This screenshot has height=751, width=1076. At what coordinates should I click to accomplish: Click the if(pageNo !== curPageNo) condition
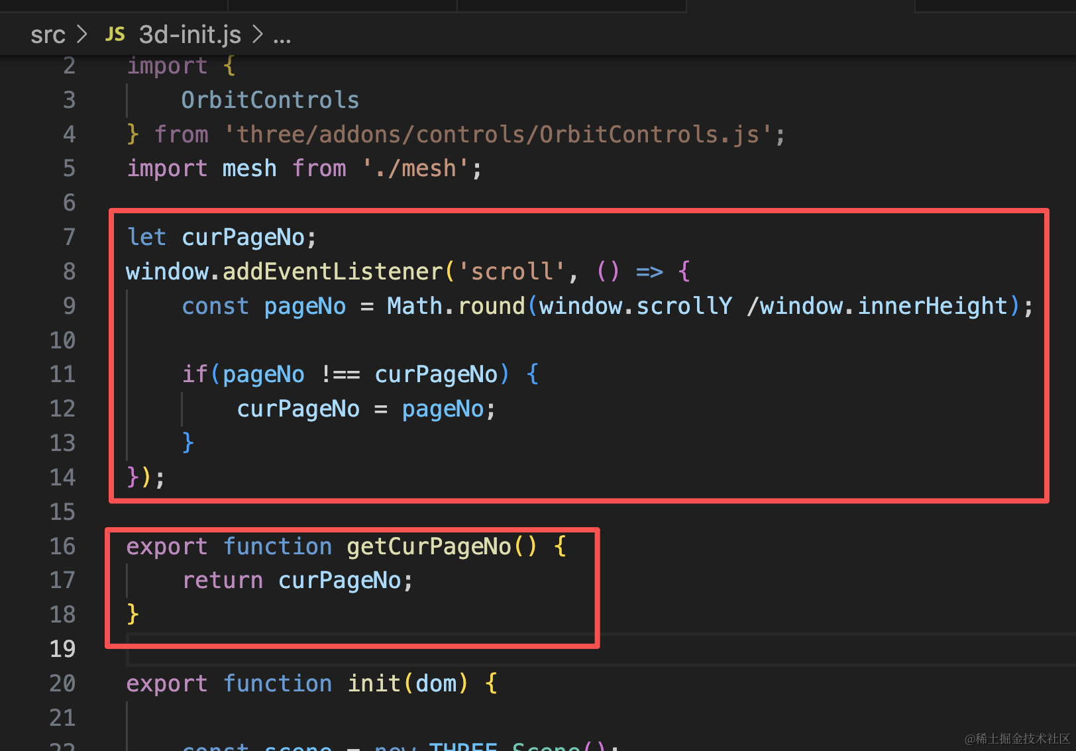tap(346, 374)
